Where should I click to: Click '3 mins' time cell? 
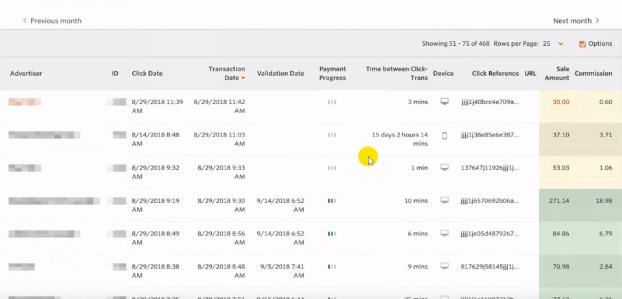[x=418, y=102]
